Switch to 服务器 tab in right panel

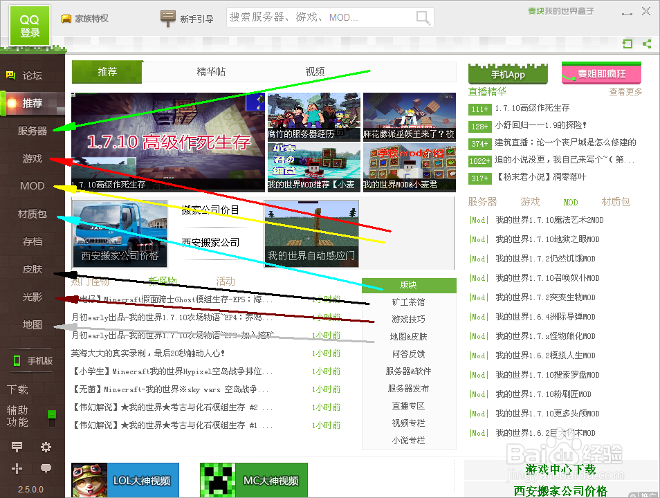(x=483, y=202)
